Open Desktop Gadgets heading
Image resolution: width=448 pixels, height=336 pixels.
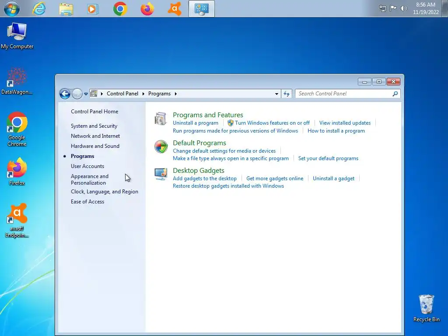(198, 171)
